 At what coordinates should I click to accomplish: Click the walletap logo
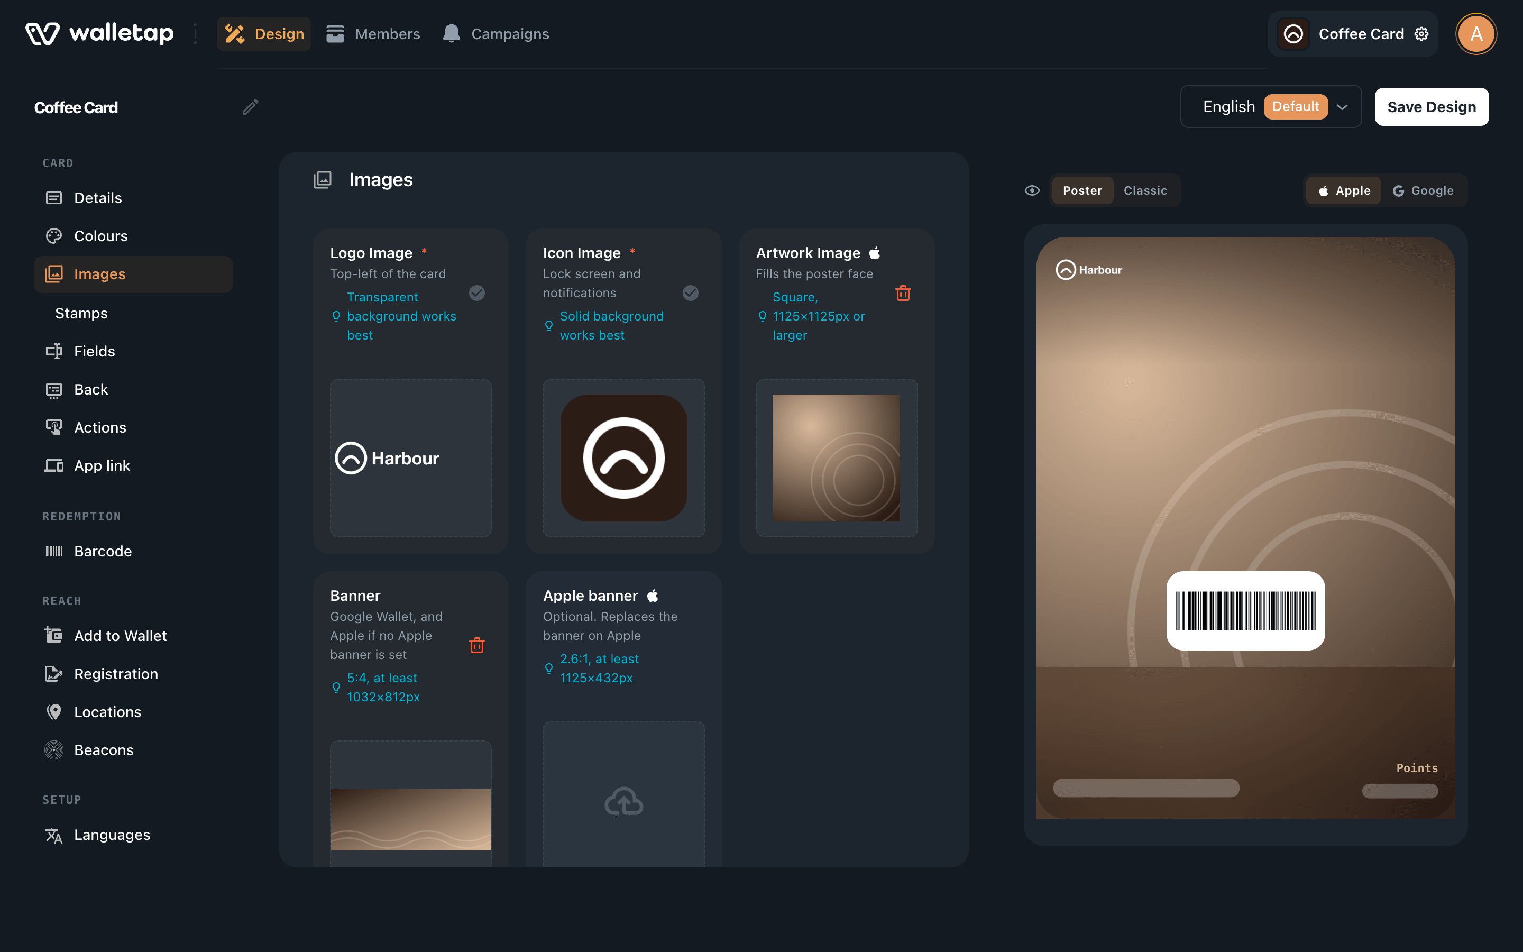tap(99, 33)
